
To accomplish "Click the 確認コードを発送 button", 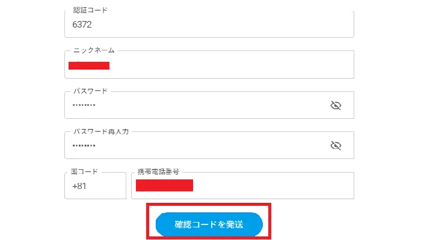I will [209, 225].
